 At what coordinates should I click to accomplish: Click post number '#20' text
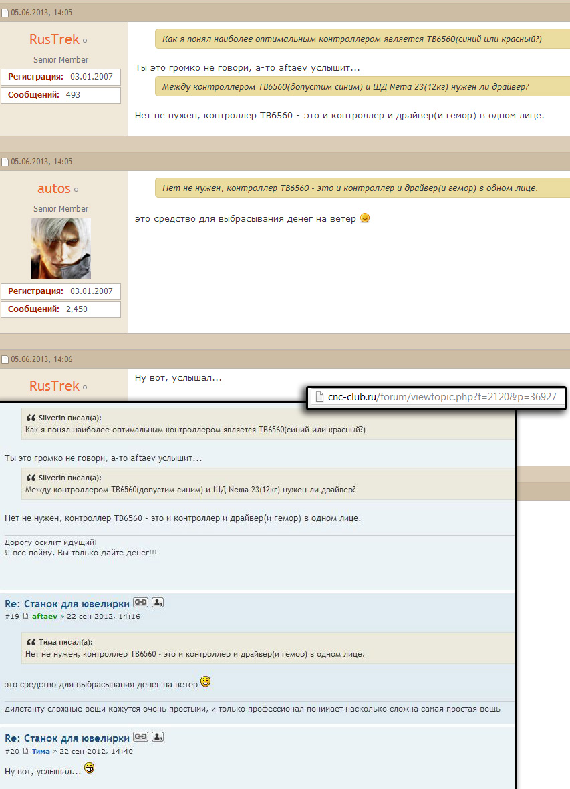click(11, 752)
